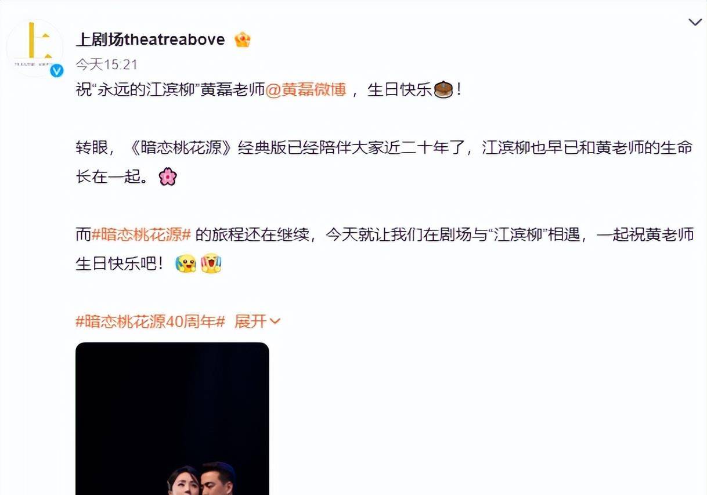The width and height of the screenshot is (707, 495).
Task: Click the 今天15:21 post timestamp
Action: [107, 64]
